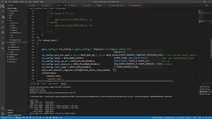The image size is (212, 119).
Task: Open the editor More Actions ellipsis
Action: tap(210, 5)
